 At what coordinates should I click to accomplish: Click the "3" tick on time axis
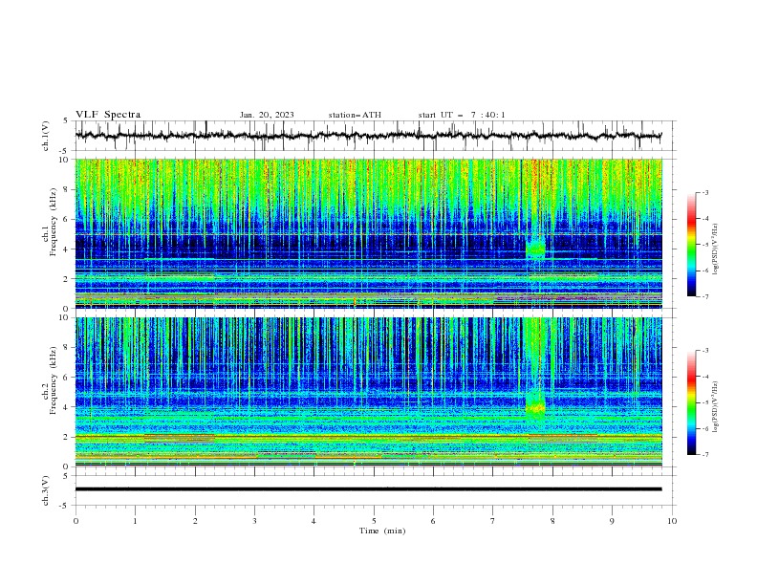pyautogui.click(x=254, y=521)
